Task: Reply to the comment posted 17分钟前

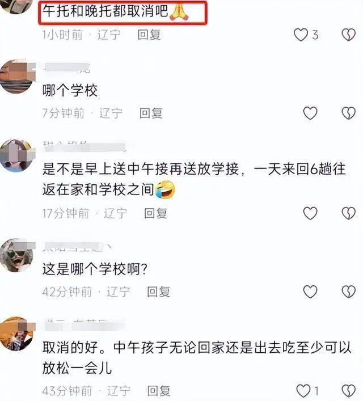Action: point(156,213)
